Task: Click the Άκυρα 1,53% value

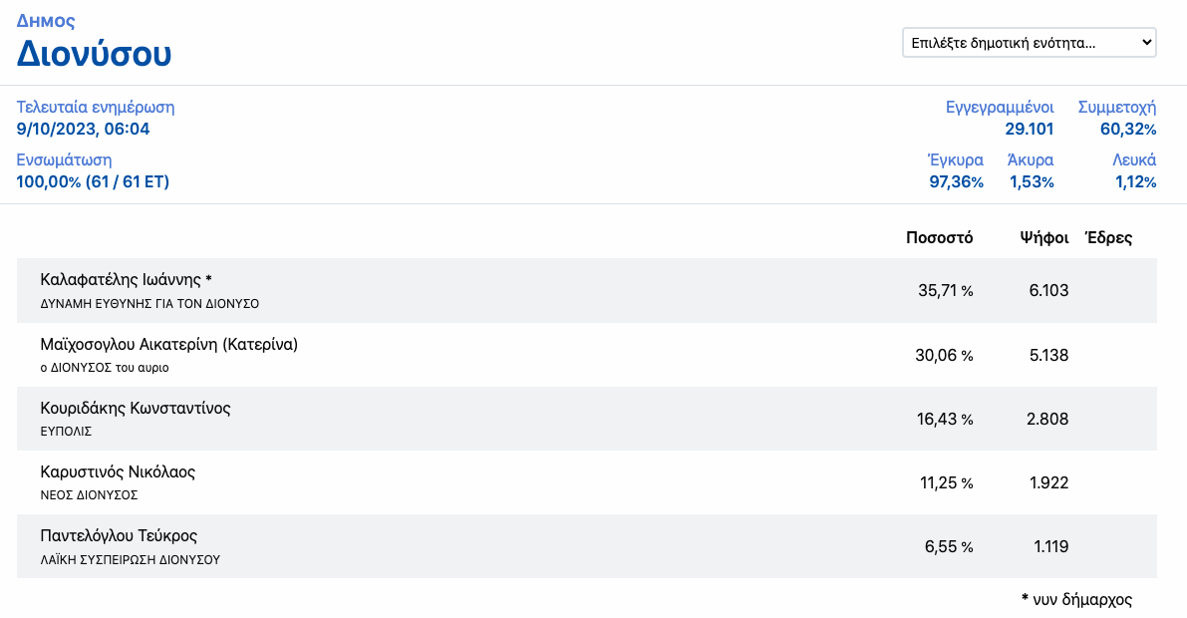Action: click(x=1032, y=181)
